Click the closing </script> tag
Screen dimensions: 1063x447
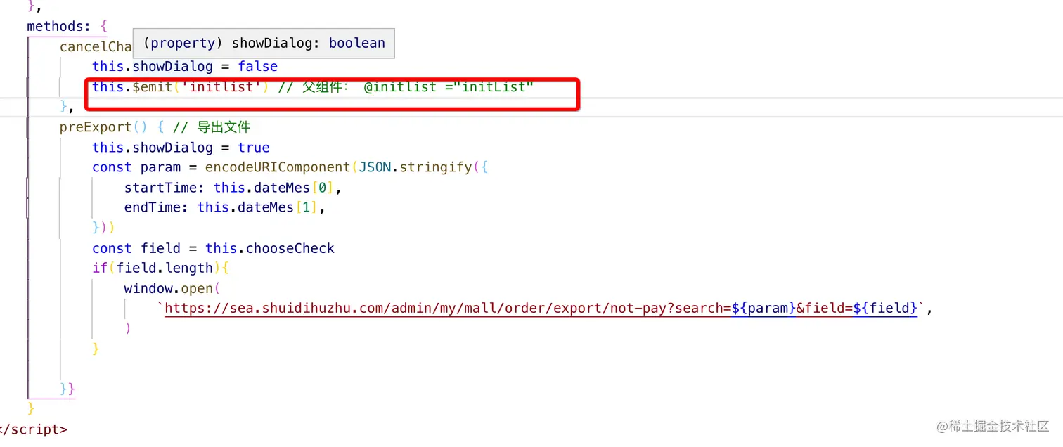coord(33,429)
